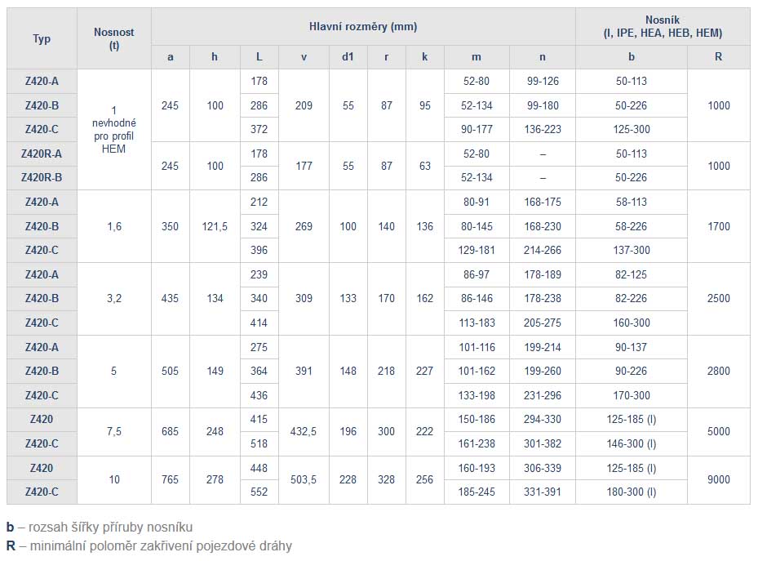This screenshot has height=561, width=758.
Task: Click the "L" column header
Action: pos(259,57)
